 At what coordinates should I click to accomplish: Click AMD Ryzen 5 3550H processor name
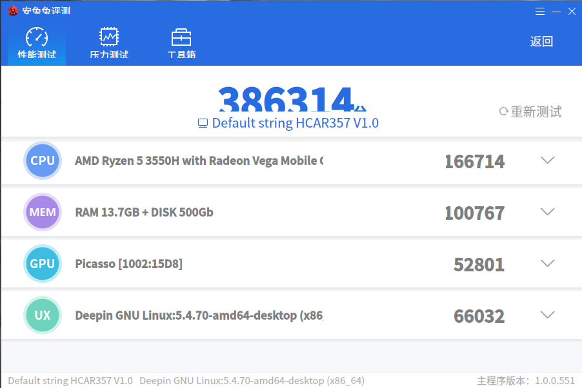point(199,160)
